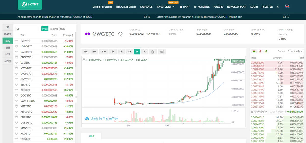Show Price column in pair list
306x143 pixels.
point(45,29)
